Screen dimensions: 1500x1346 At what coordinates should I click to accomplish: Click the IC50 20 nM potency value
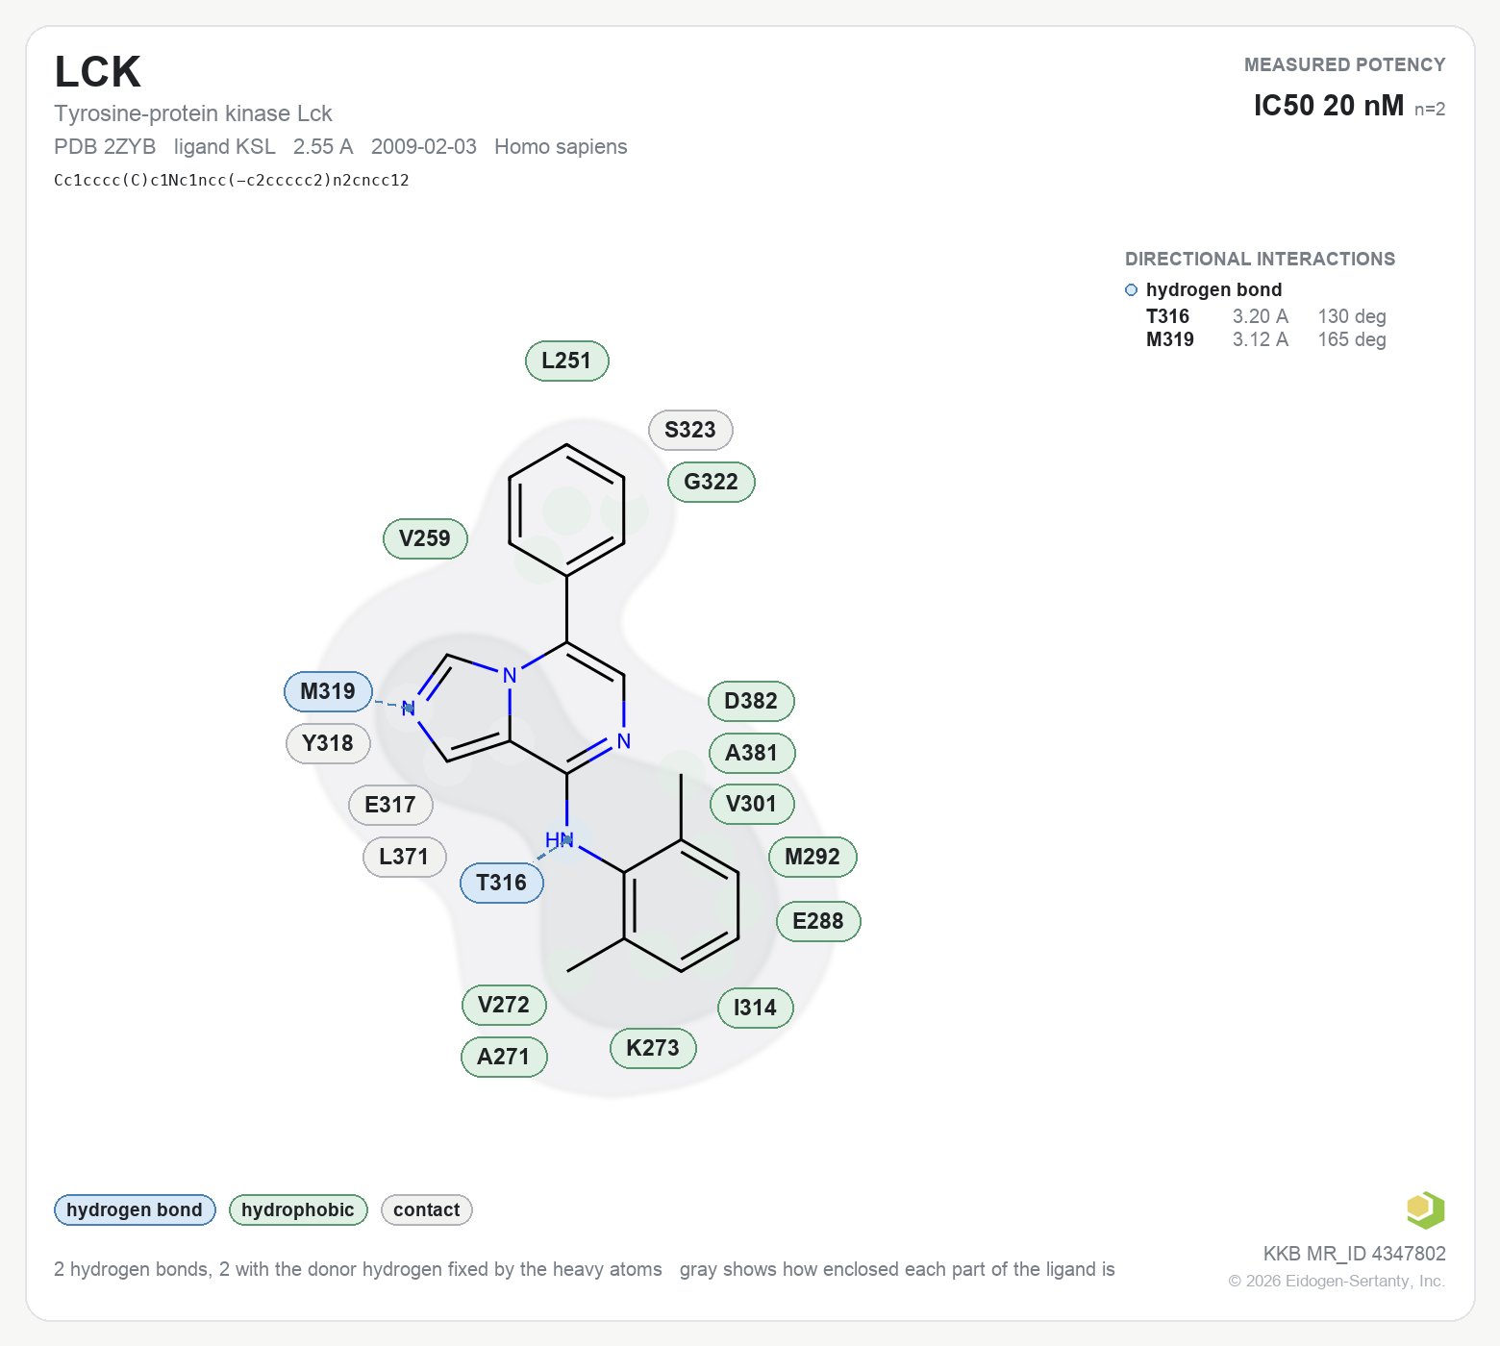[1329, 106]
